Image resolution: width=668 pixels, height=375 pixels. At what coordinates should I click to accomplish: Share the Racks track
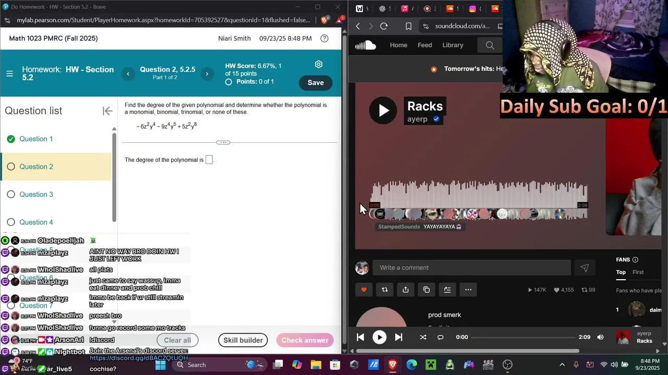(x=405, y=290)
